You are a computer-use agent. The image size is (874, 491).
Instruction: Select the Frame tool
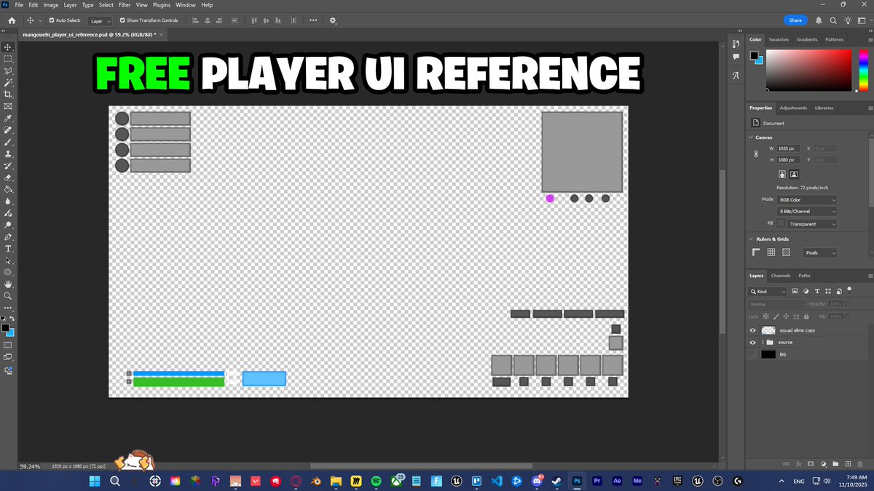(8, 106)
